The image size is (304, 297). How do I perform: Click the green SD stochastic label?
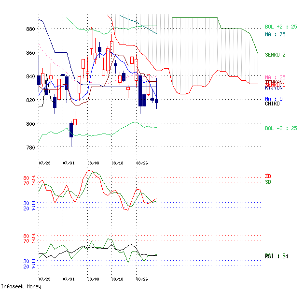point(268,182)
